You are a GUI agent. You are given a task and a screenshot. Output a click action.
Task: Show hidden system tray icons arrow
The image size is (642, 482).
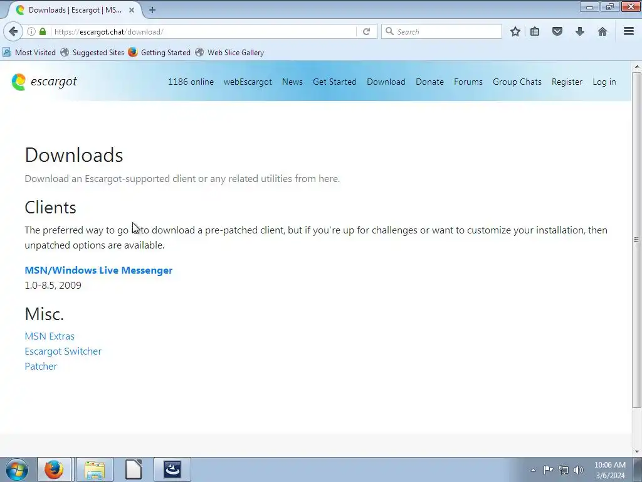point(533,470)
